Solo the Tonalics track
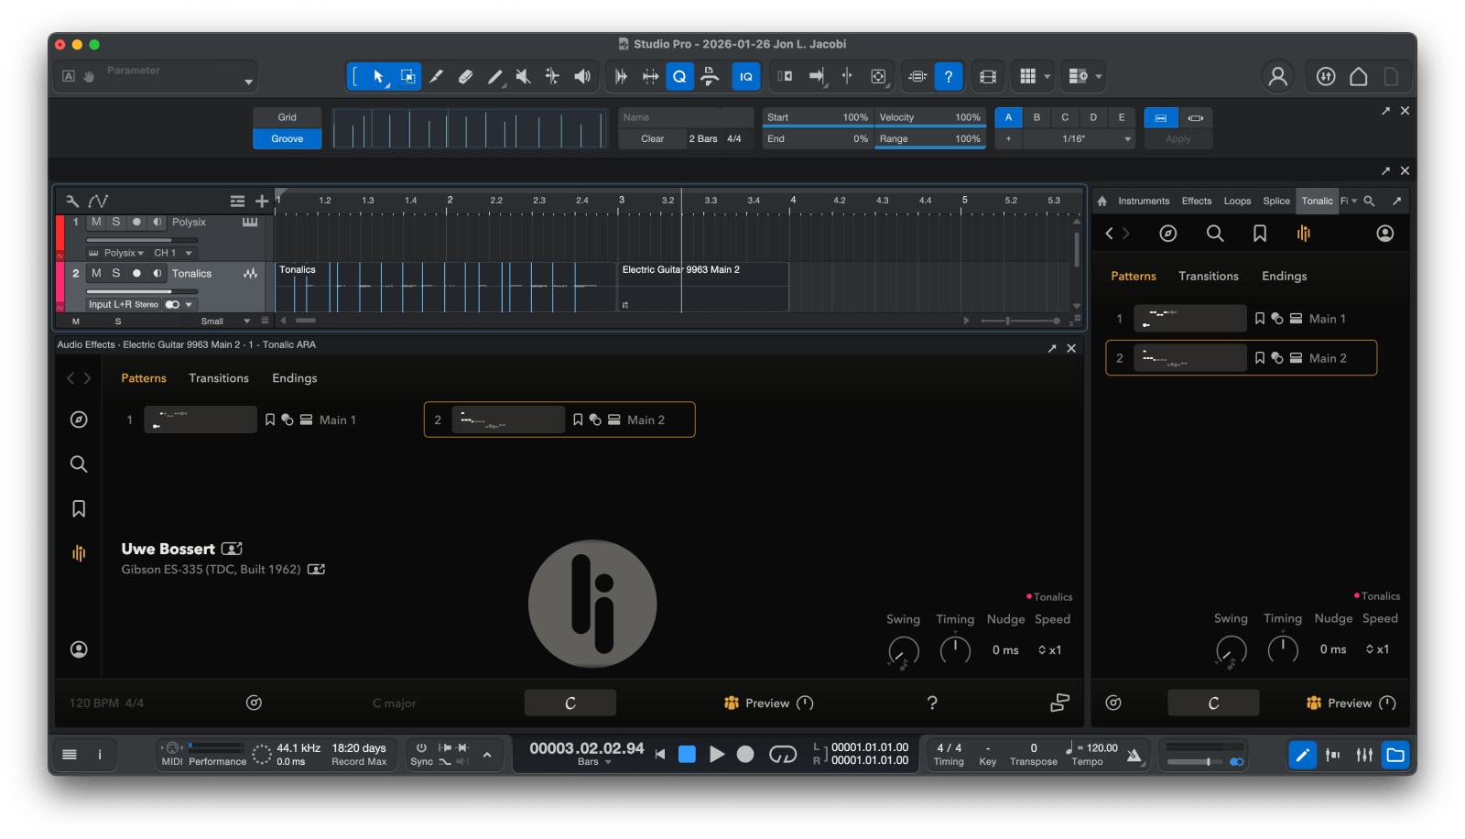Image resolution: width=1465 pixels, height=839 pixels. (116, 273)
